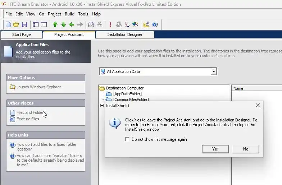
Task: Open How do I add files to fixed folder
Action: [x=46, y=147]
